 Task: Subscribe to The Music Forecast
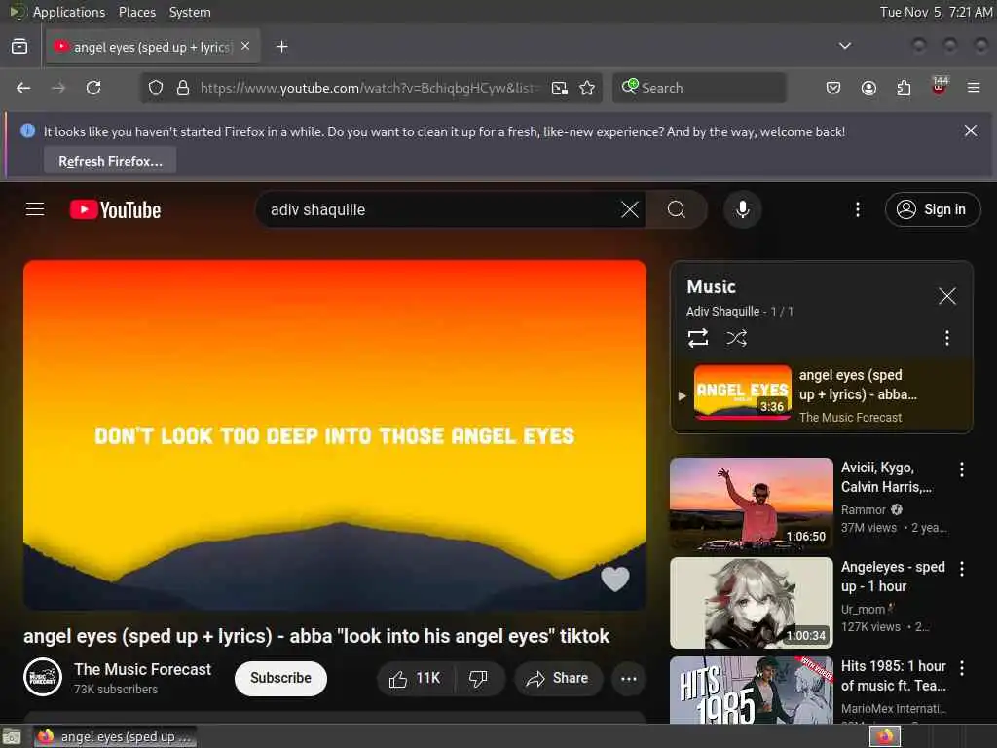click(x=280, y=679)
